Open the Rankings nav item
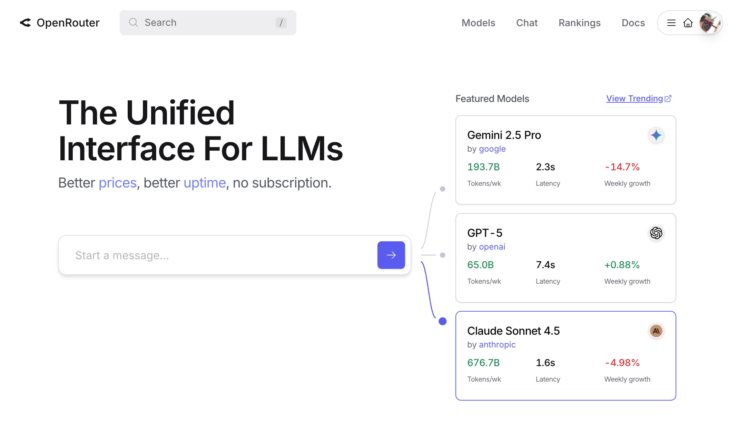Viewport: 737px width, 424px height. point(579,23)
